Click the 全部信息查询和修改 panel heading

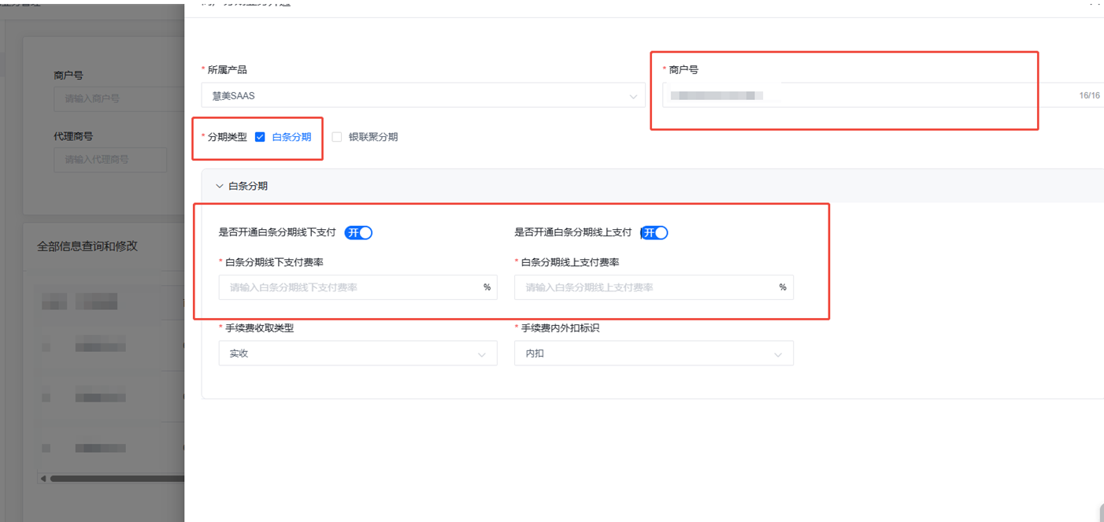point(87,246)
